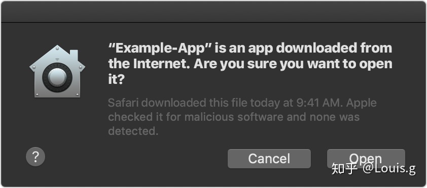Screen dimensions: 427x188
Task: Click the word "detected." in the description
Action: click(x=133, y=131)
